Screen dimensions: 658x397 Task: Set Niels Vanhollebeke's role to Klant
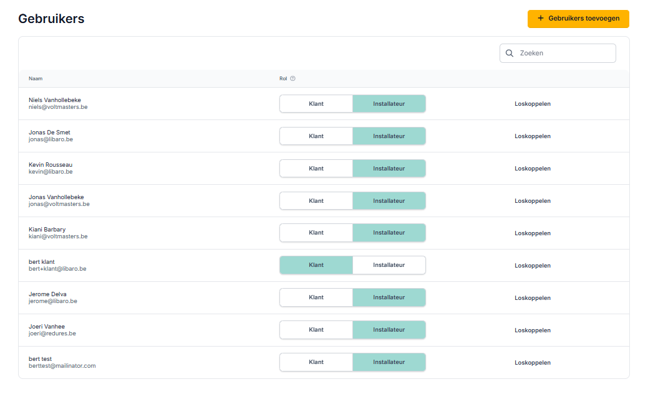(x=316, y=103)
